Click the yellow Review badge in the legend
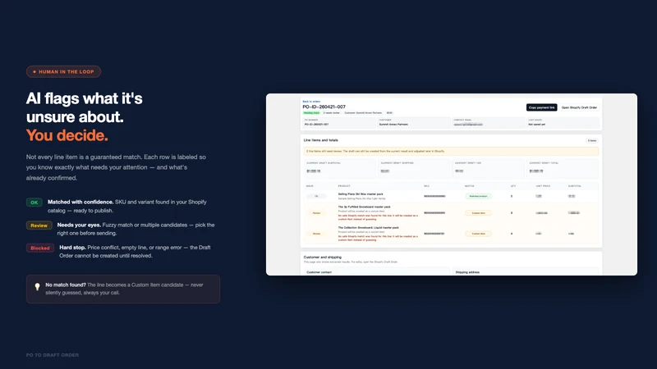The image size is (657, 369). click(39, 225)
